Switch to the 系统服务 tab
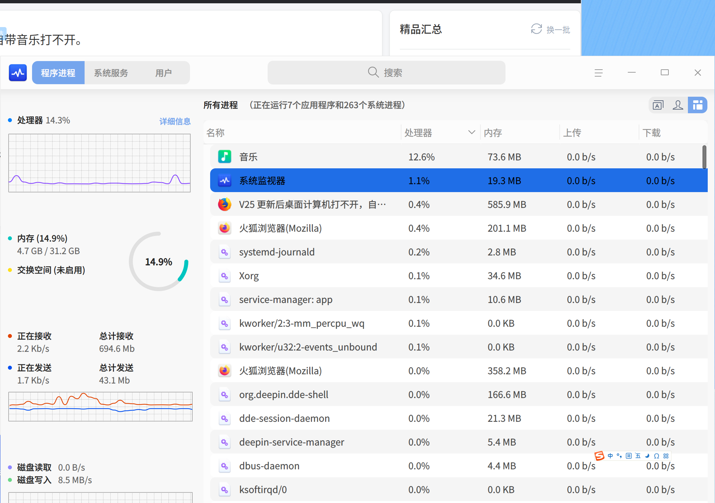Viewport: 715px width, 503px height. pos(111,73)
